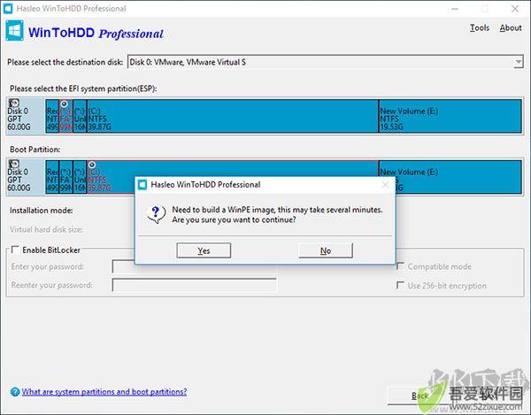
Task: Select New Volume (E:) in ESP row
Action: (450, 116)
